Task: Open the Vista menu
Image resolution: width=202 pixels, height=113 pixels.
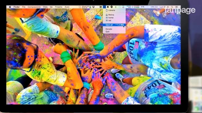Action: [x=45, y=7]
